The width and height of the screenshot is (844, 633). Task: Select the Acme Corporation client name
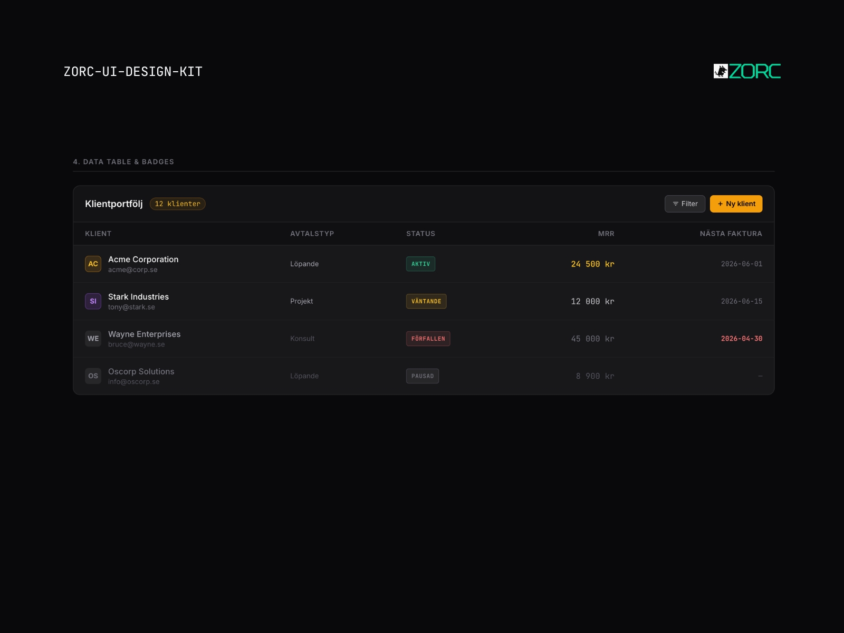(x=143, y=260)
